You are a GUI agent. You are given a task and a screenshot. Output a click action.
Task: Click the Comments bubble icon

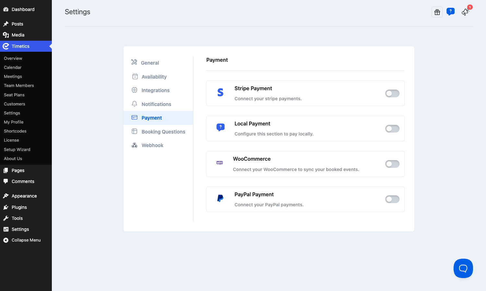coord(6,181)
